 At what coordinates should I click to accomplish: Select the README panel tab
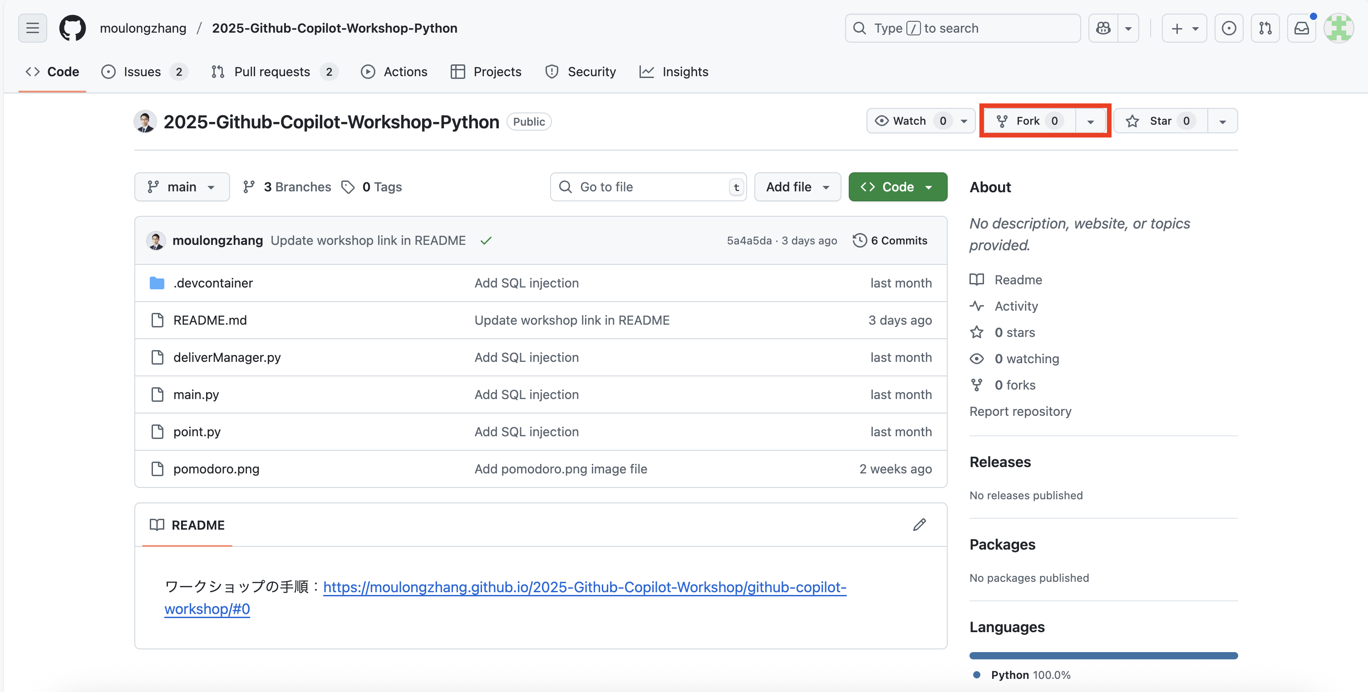[187, 525]
